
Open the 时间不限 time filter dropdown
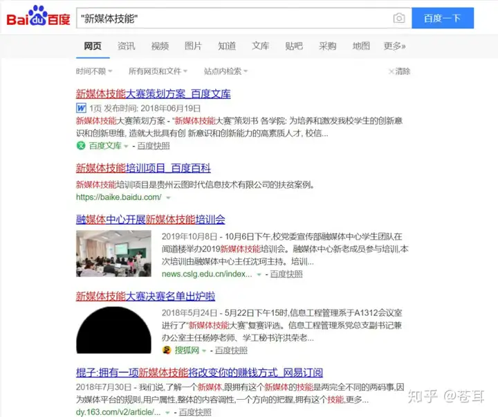pos(94,71)
